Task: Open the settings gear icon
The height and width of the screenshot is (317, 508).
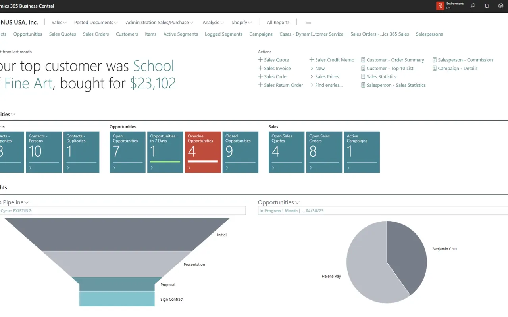Action: [x=500, y=6]
